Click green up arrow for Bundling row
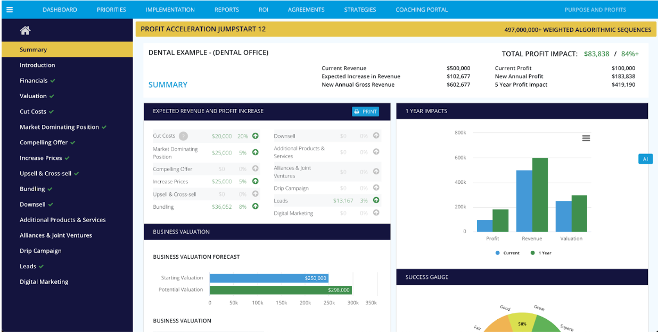 (256, 207)
